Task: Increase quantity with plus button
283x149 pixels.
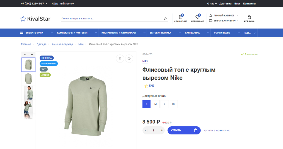Action: pyautogui.click(x=162, y=131)
